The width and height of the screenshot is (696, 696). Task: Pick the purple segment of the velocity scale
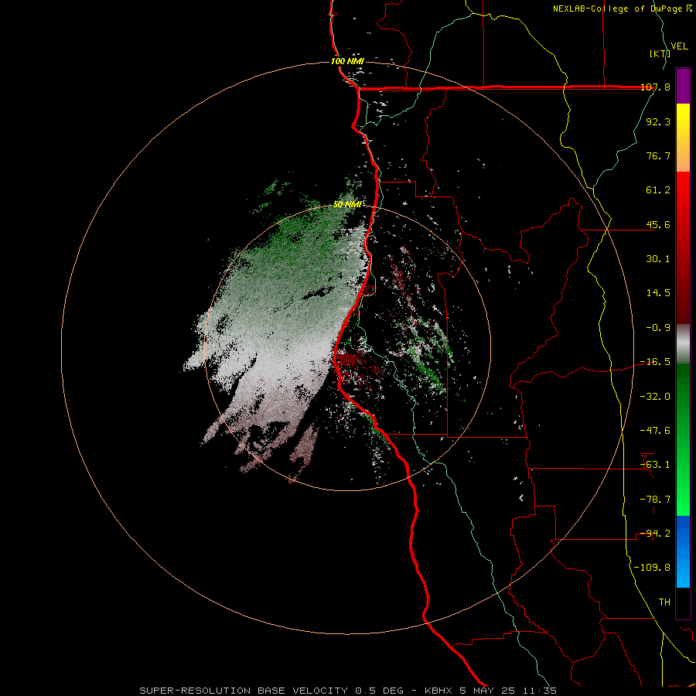(x=683, y=86)
